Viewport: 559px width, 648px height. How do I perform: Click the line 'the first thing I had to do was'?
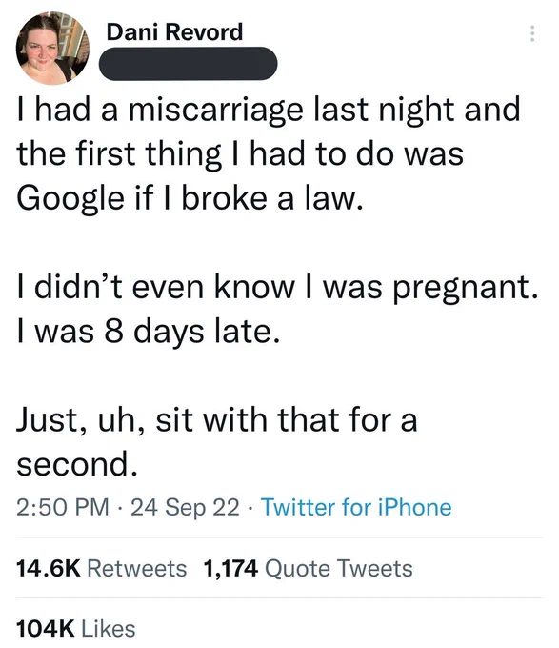(x=240, y=154)
